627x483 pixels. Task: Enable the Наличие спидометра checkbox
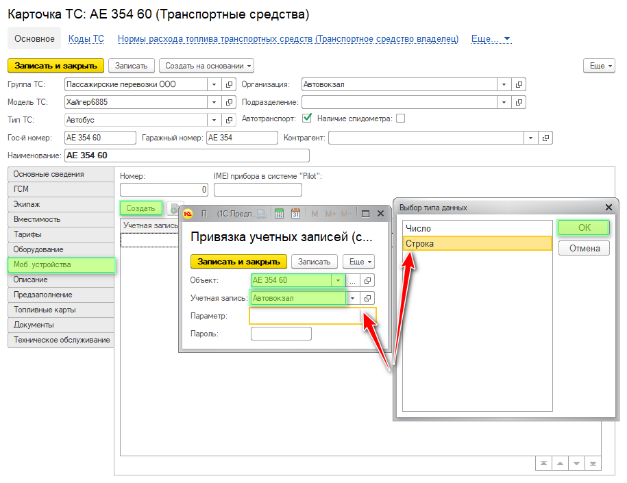pyautogui.click(x=400, y=119)
